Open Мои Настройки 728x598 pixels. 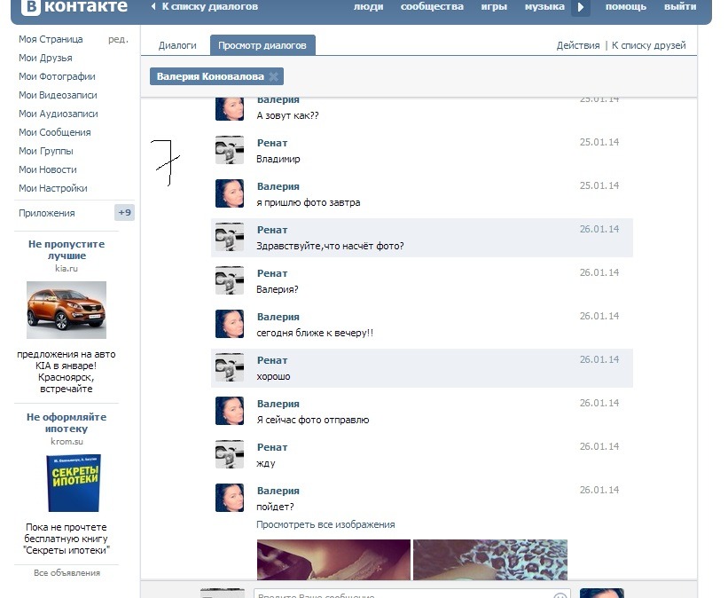click(x=53, y=188)
